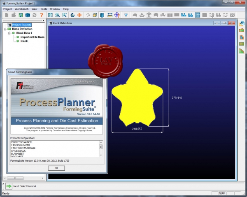Maximize the Blank Definition child window
This screenshot has height=197, width=247.
(x=224, y=23)
